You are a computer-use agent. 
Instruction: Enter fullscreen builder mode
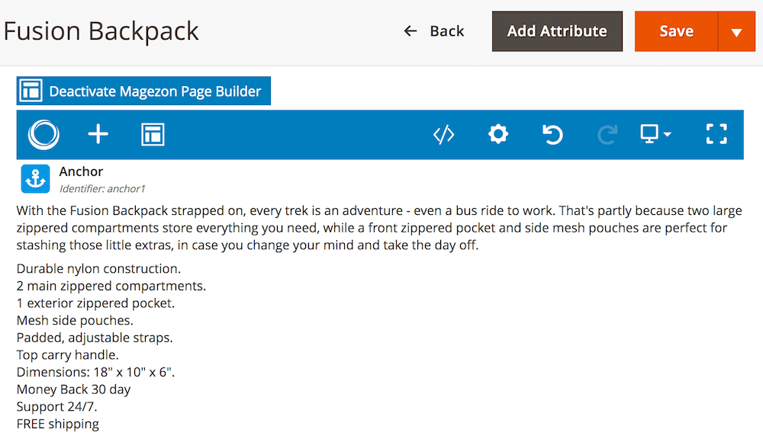click(716, 134)
